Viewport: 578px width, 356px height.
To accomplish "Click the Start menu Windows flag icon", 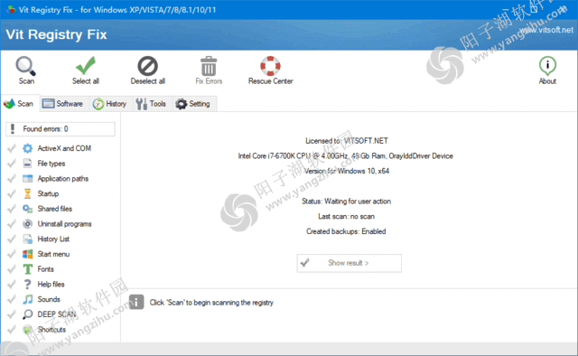I will click(x=27, y=254).
